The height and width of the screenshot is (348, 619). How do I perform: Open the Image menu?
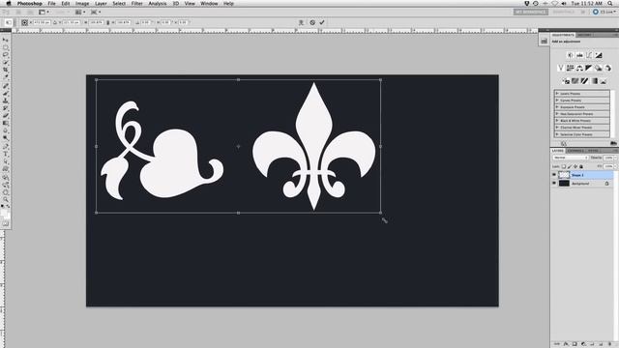[x=82, y=4]
